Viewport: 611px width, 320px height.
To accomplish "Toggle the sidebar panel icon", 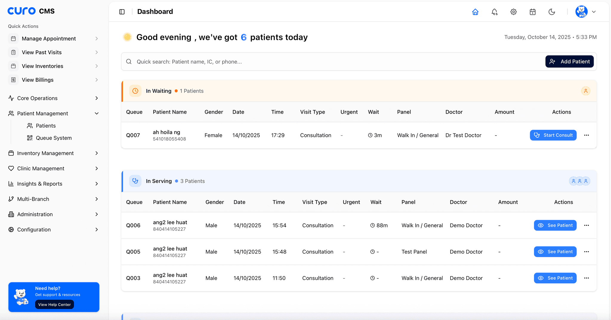I will [122, 12].
